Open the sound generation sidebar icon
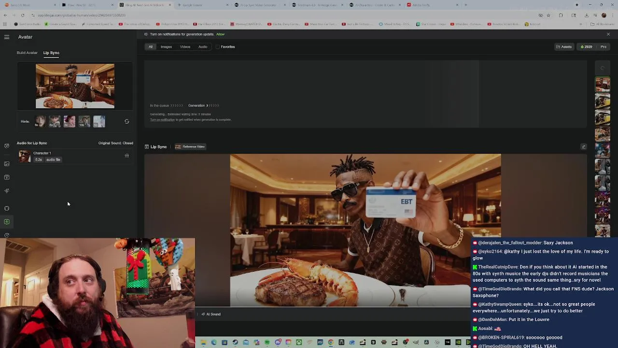Viewport: 618px width, 348px height. point(7,190)
